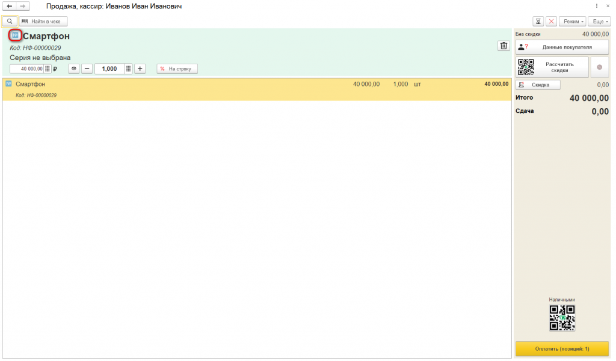The height and width of the screenshot is (361, 616).
Task: Click the Итого total amount
Action: point(589,98)
